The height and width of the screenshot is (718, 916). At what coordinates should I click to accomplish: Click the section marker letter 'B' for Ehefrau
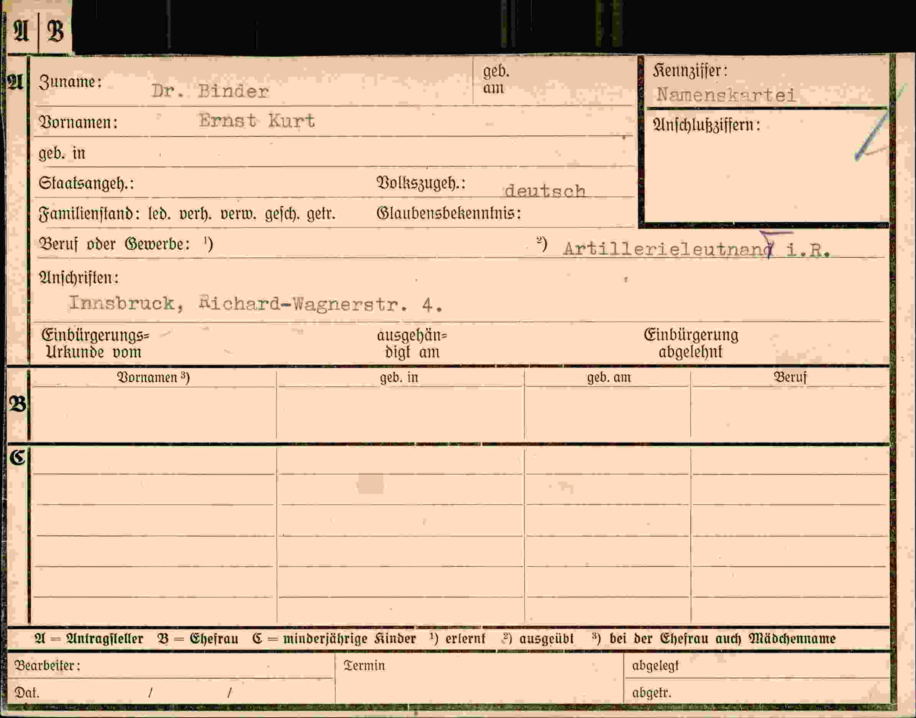coord(18,404)
